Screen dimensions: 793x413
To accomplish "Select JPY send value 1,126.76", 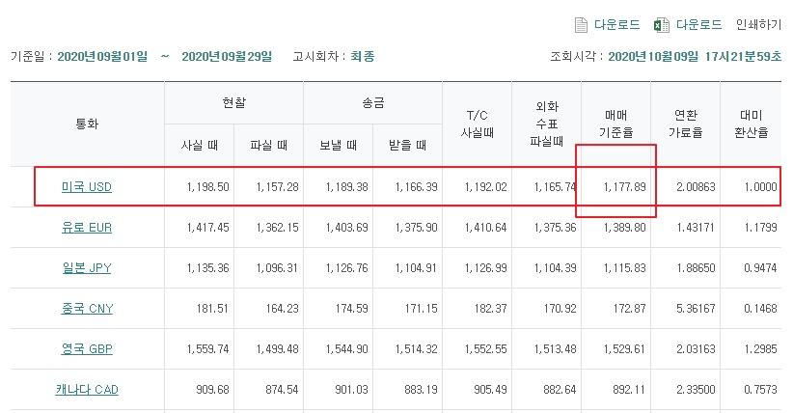I will tap(346, 267).
